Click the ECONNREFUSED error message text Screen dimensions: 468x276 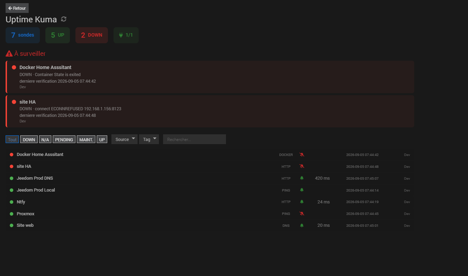78,109
